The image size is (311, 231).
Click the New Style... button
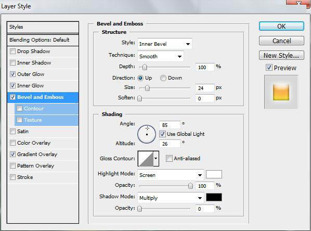click(281, 55)
